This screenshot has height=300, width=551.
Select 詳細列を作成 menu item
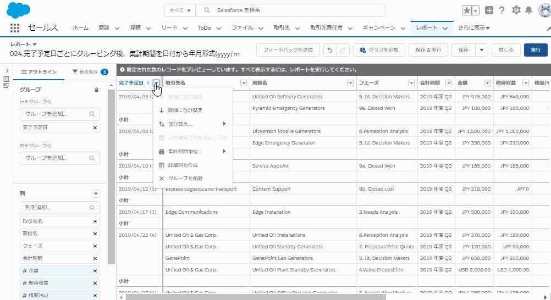click(193, 165)
